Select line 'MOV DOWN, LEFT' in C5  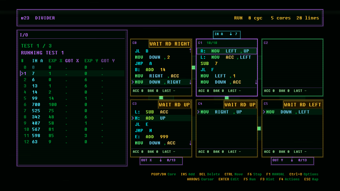point(292,112)
